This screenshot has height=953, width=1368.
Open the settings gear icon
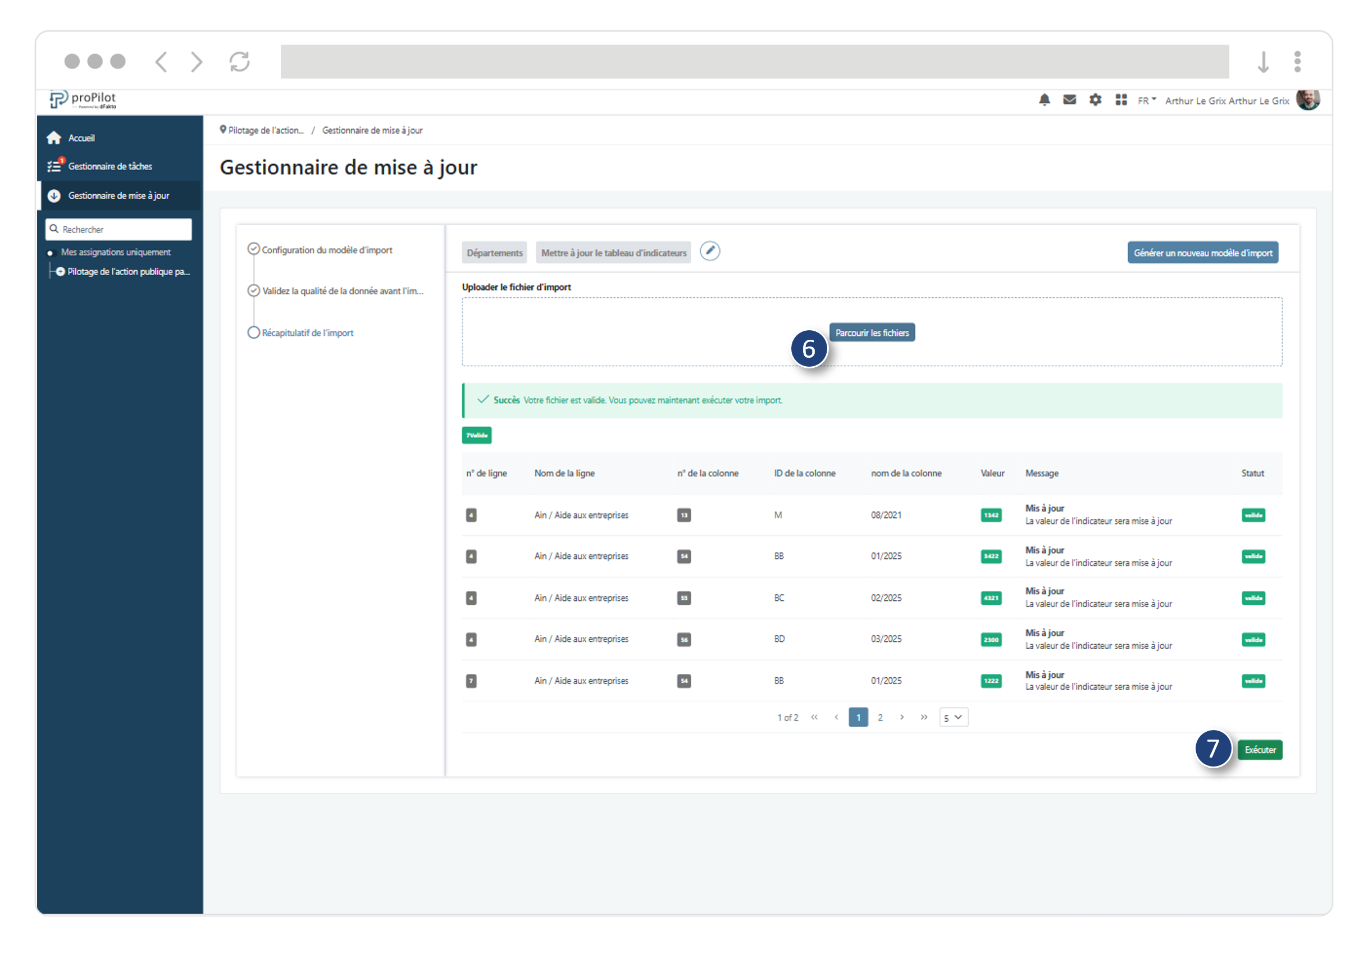1095,100
